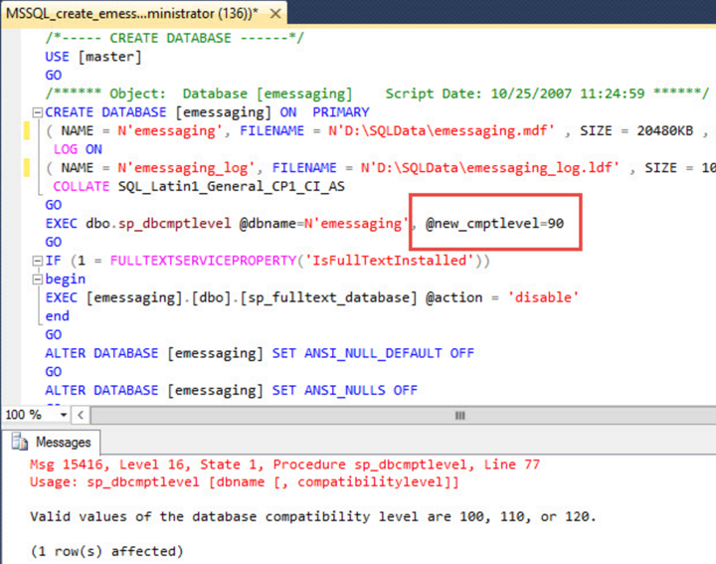Click the 'Usage: sp_dbcmptlevel' message line
Viewport: 716px width, 564px height.
245,481
